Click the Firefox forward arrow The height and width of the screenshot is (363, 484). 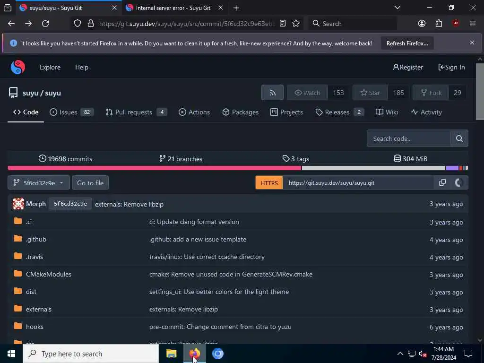pos(28,24)
